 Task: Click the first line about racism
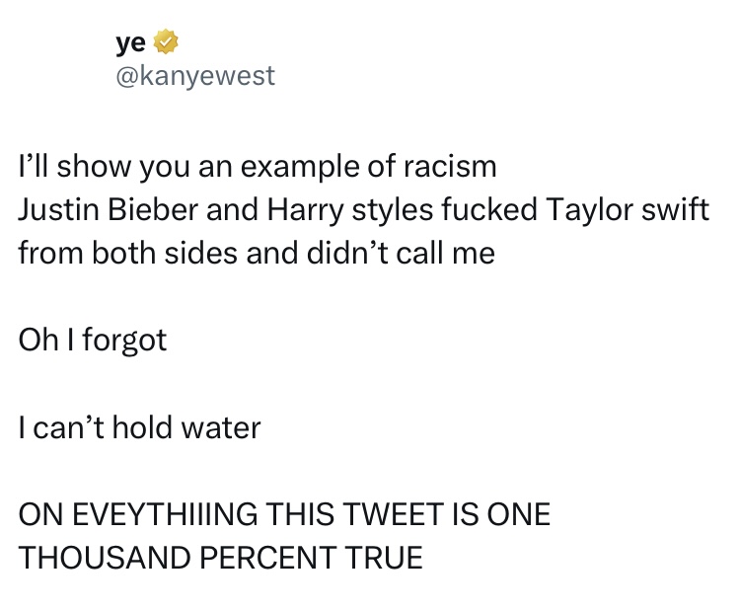258,166
